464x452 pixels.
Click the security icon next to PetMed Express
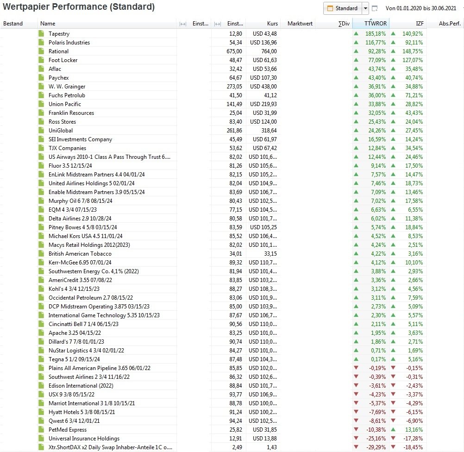tap(41, 429)
